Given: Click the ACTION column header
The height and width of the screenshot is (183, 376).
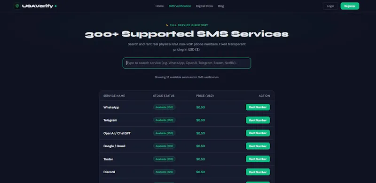Looking at the screenshot, I should click(264, 96).
